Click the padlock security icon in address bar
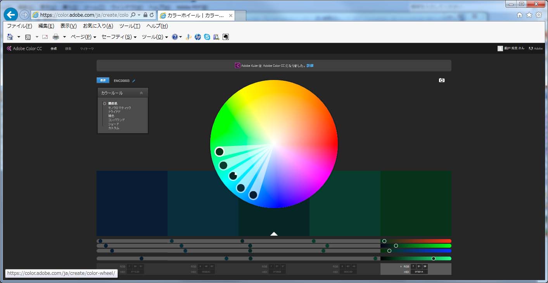Image resolution: width=548 pixels, height=283 pixels. click(145, 15)
